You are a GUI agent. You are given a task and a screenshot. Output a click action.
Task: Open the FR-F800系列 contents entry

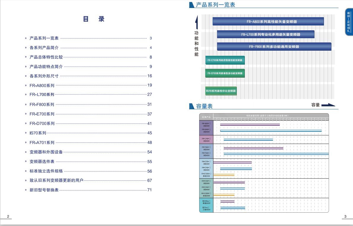click(x=89, y=105)
